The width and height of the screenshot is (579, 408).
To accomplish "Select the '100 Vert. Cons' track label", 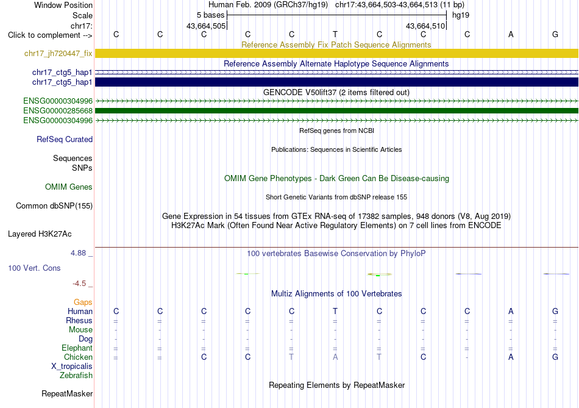I will pos(34,268).
